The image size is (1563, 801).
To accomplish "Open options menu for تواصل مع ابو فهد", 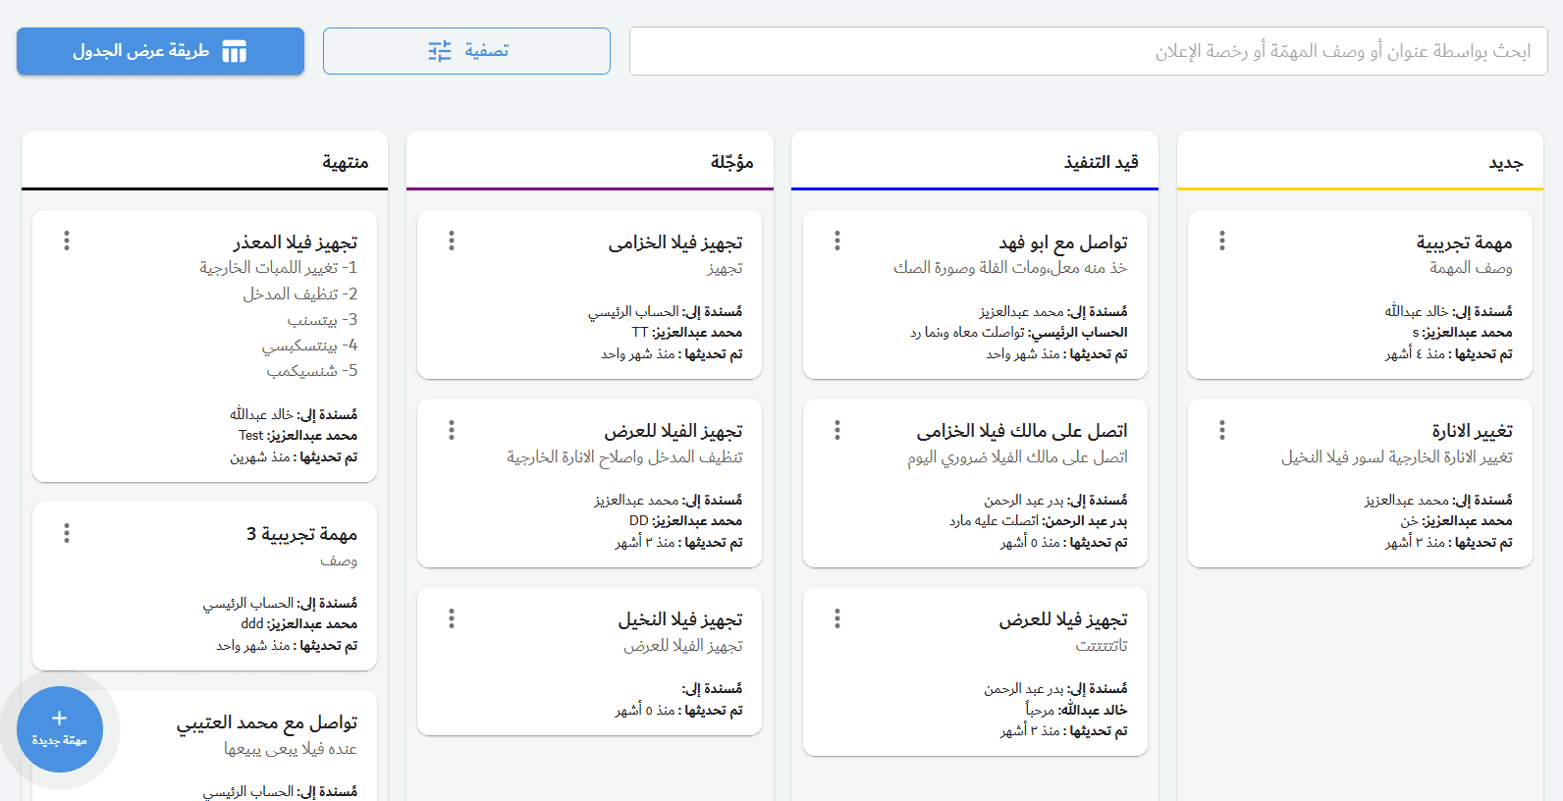I will point(836,240).
